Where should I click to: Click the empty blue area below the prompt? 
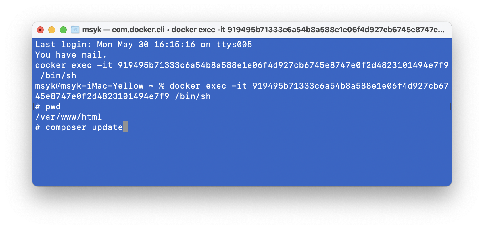242,158
